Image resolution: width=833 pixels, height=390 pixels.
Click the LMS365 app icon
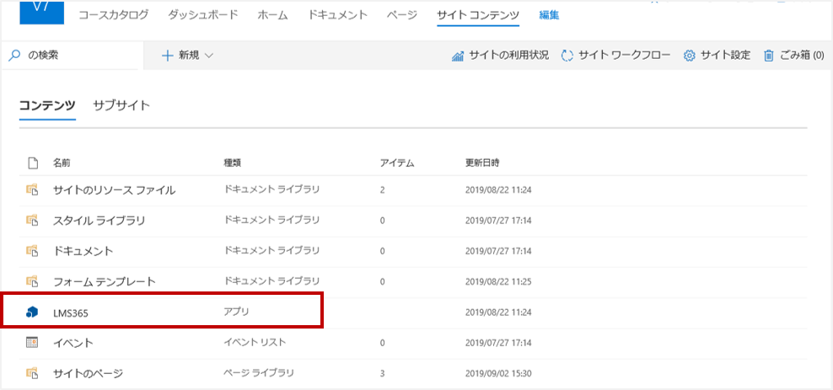[32, 313]
